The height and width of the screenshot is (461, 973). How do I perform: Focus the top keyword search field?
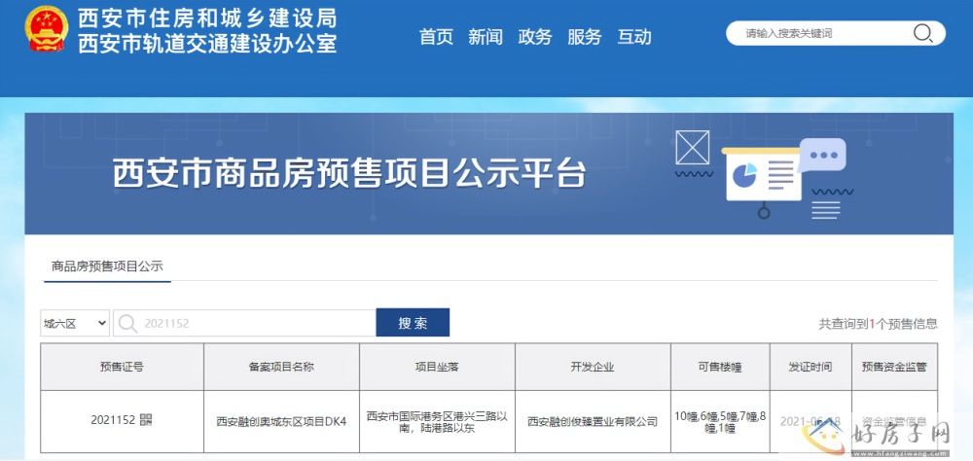point(822,33)
